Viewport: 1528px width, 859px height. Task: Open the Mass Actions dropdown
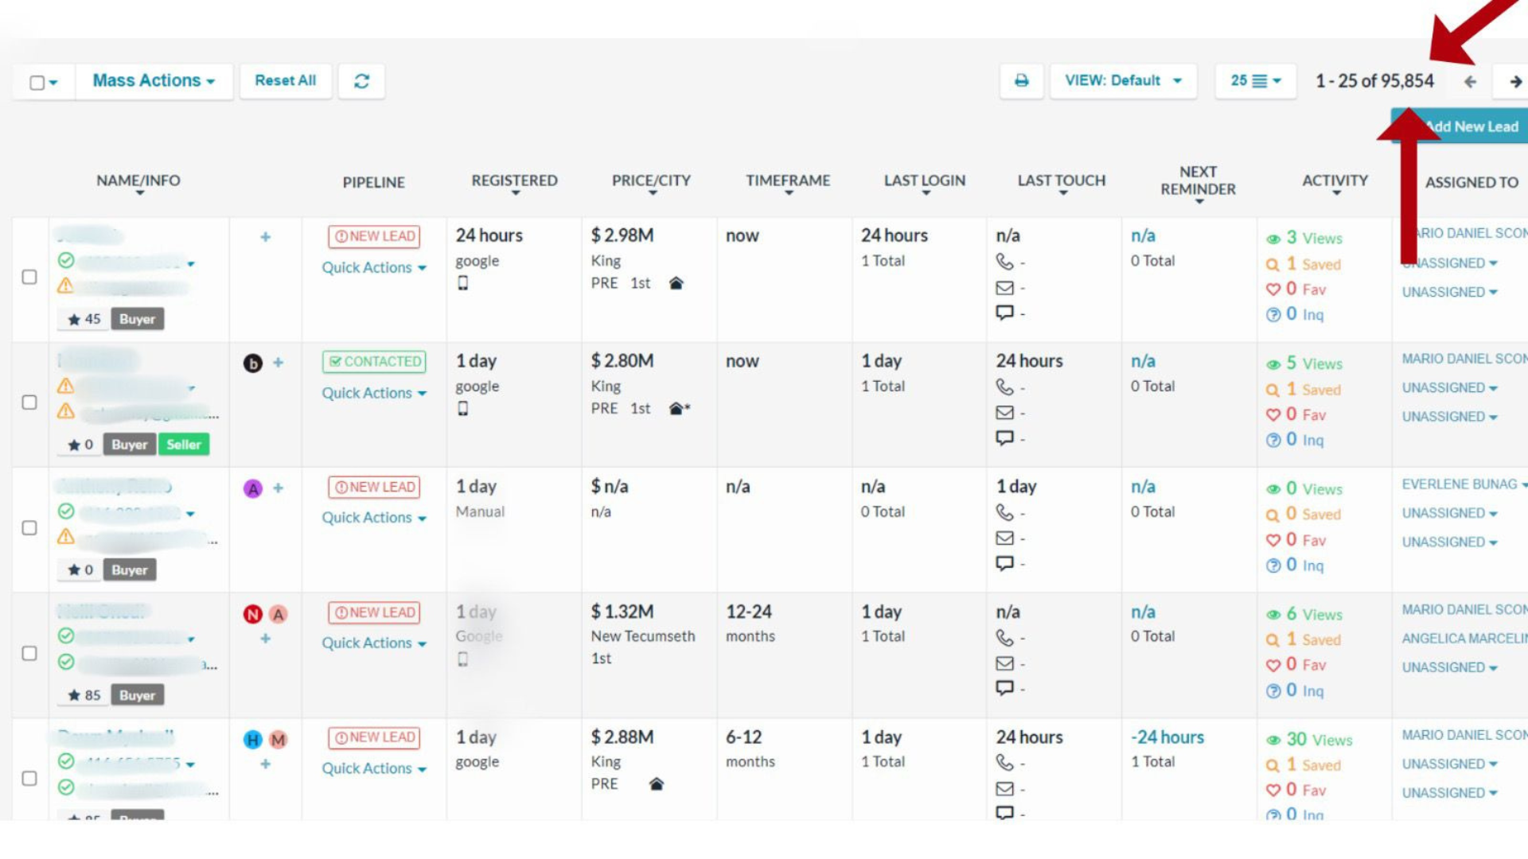154,81
